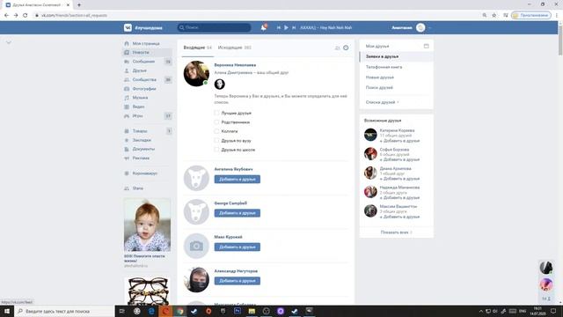Click the Товары sidebar icon

(x=127, y=131)
